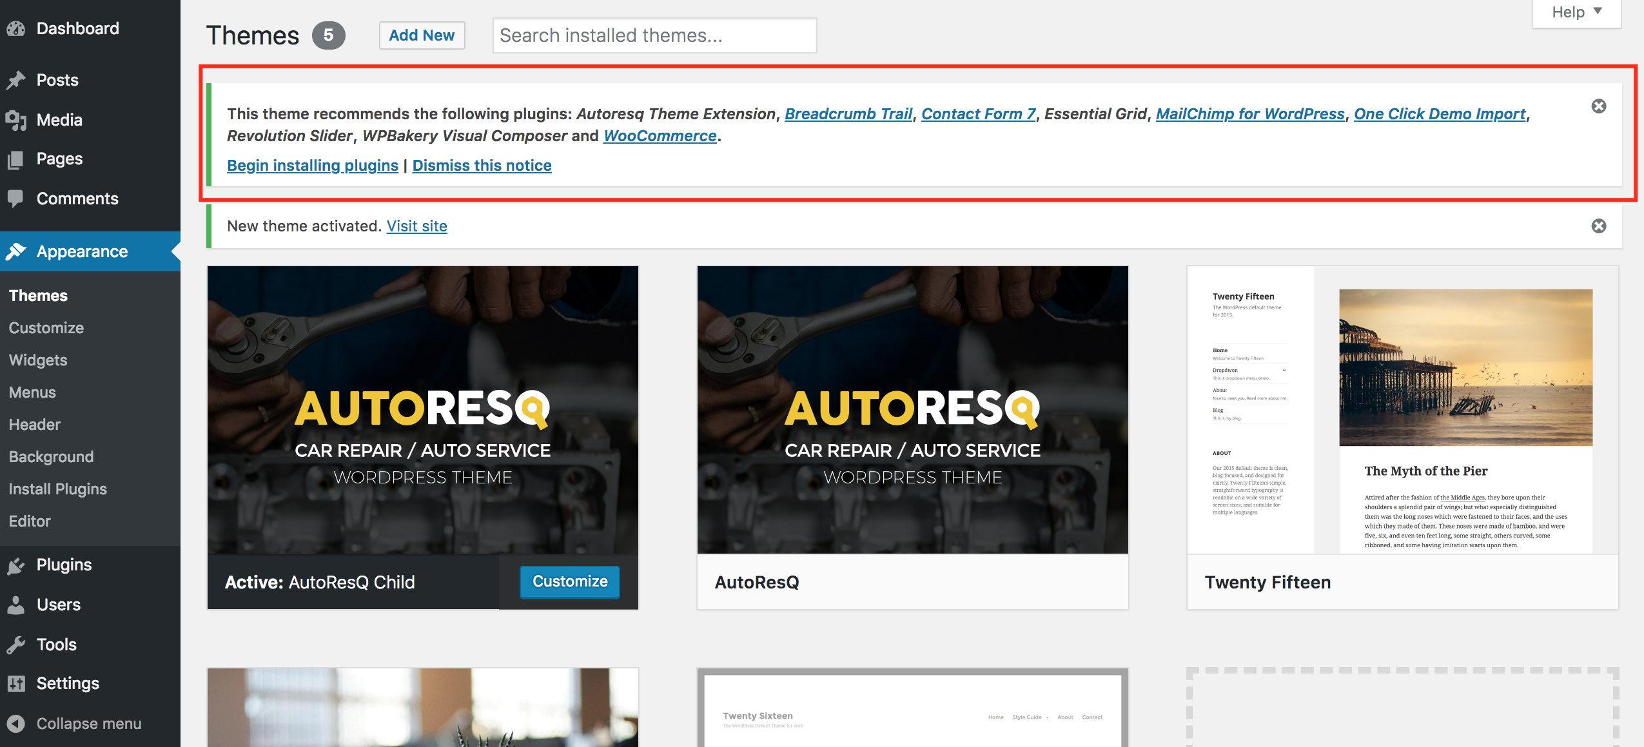The width and height of the screenshot is (1644, 747).
Task: Open Menus under Appearance
Action: [x=32, y=393]
